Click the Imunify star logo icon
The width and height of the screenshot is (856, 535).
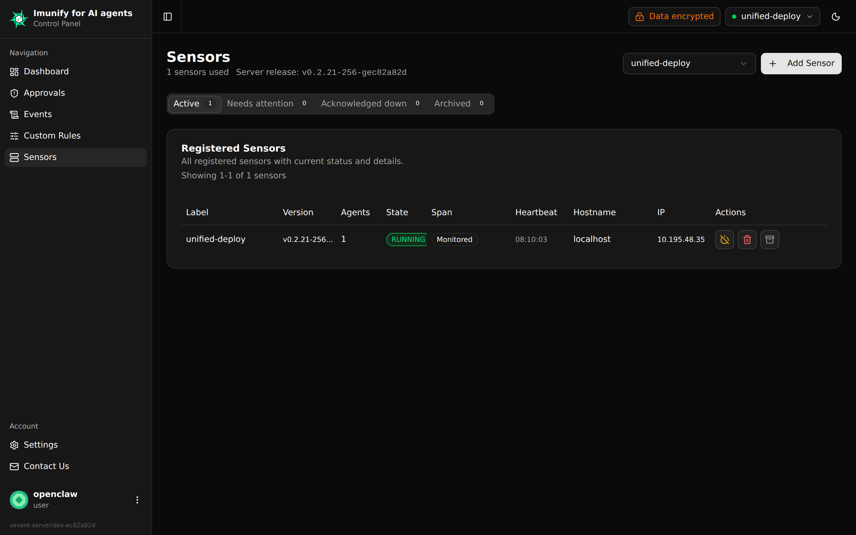[19, 18]
